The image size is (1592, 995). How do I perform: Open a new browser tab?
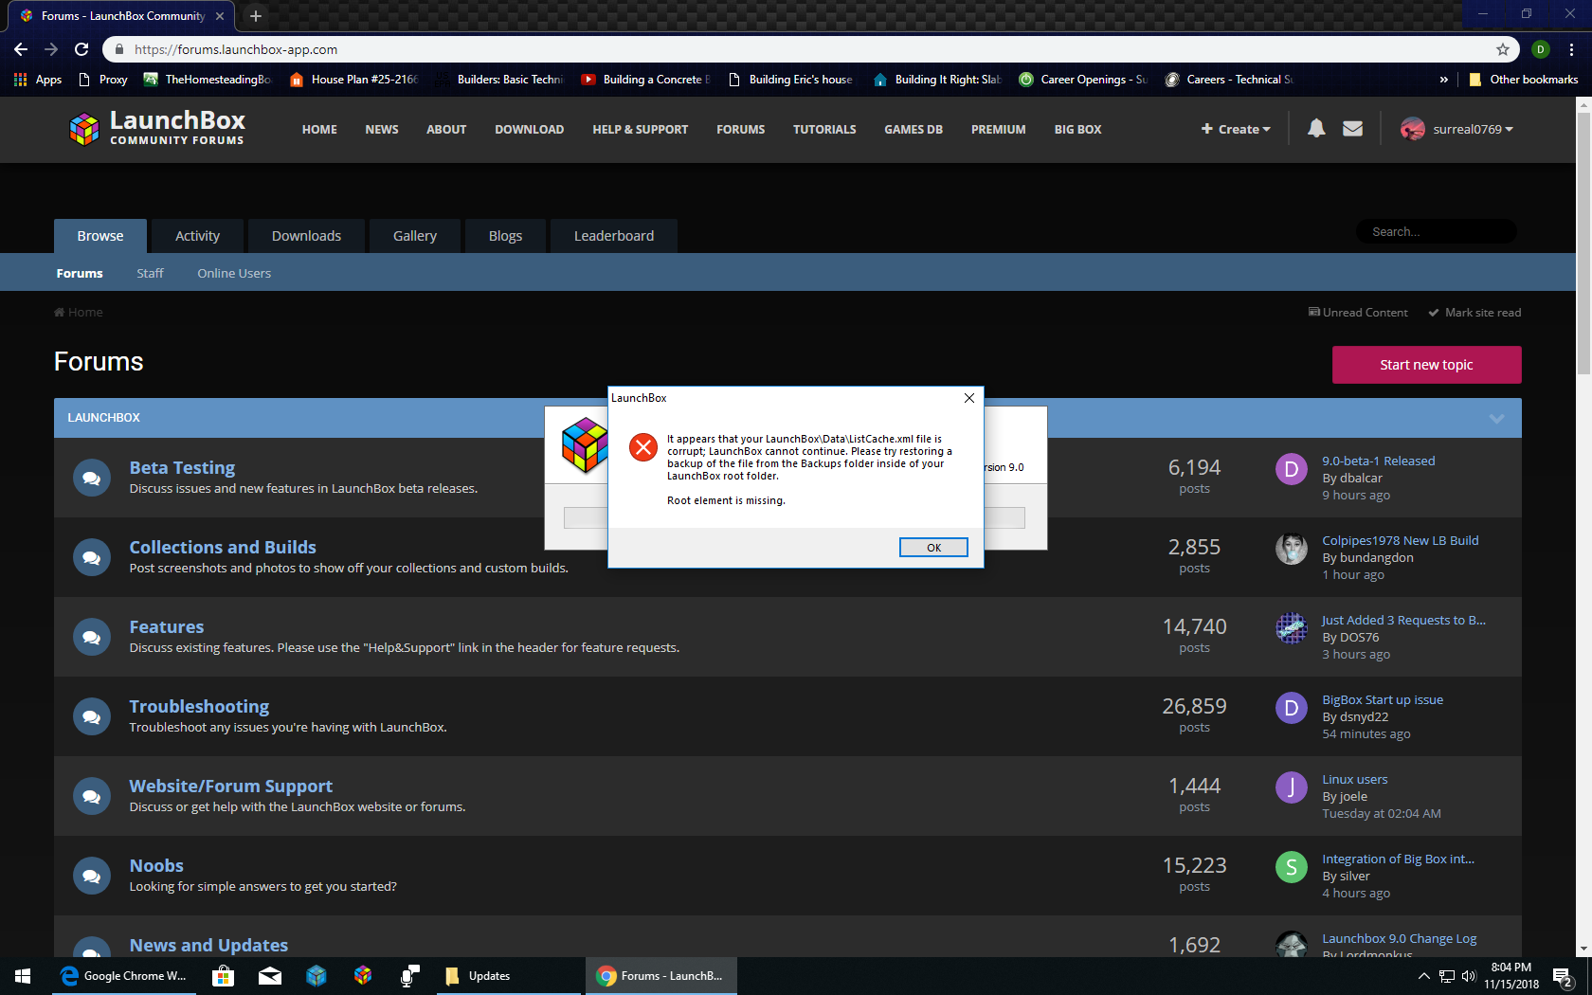click(x=256, y=16)
